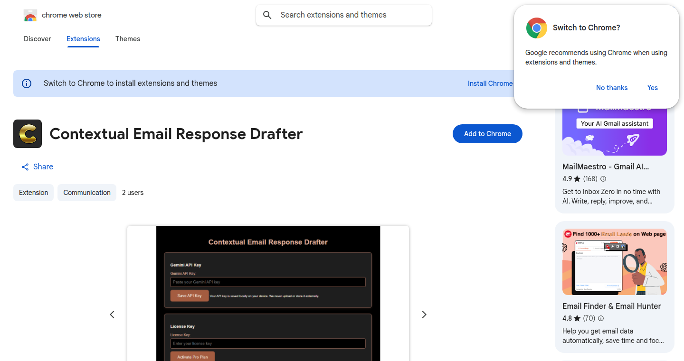
Task: Show the previous screenshot with left arrow
Action: point(112,315)
